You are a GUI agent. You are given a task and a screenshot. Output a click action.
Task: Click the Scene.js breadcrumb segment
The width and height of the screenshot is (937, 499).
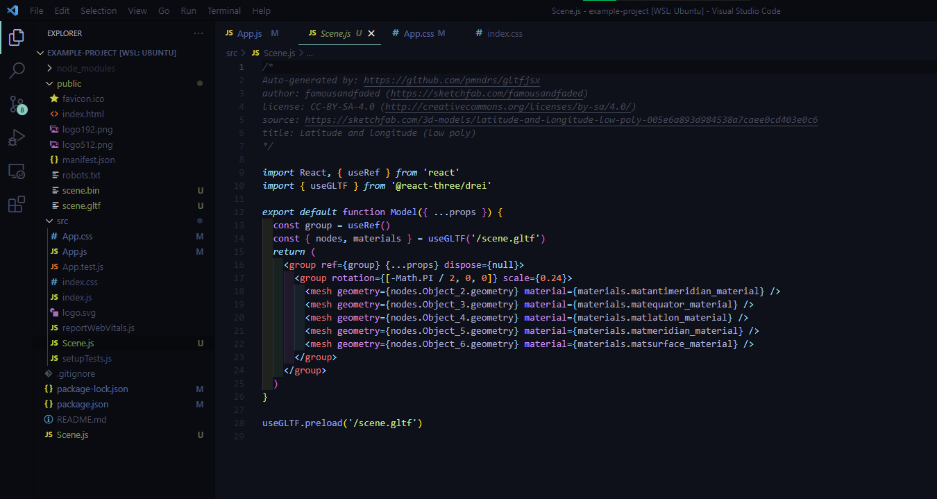pos(279,53)
